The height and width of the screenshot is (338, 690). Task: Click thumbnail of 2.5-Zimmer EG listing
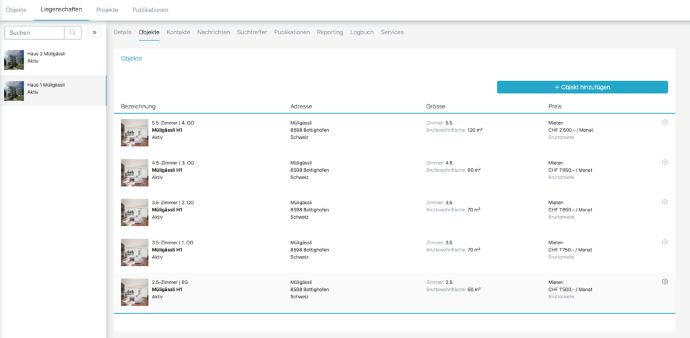(x=134, y=292)
